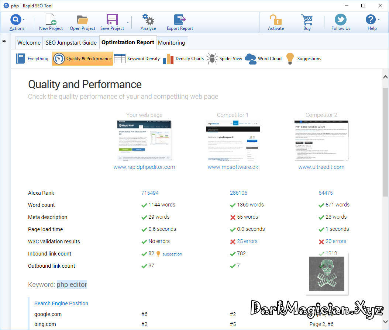The width and height of the screenshot is (389, 330).
Task: Click the Page load time label
Action: click(45, 229)
